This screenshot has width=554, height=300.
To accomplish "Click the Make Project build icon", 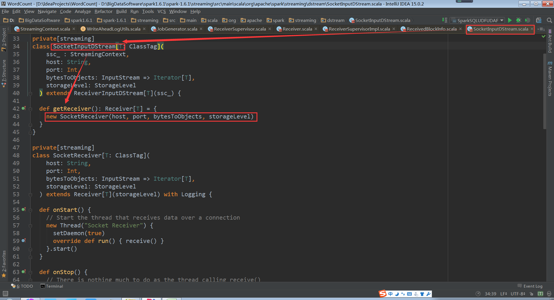I will click(x=445, y=20).
